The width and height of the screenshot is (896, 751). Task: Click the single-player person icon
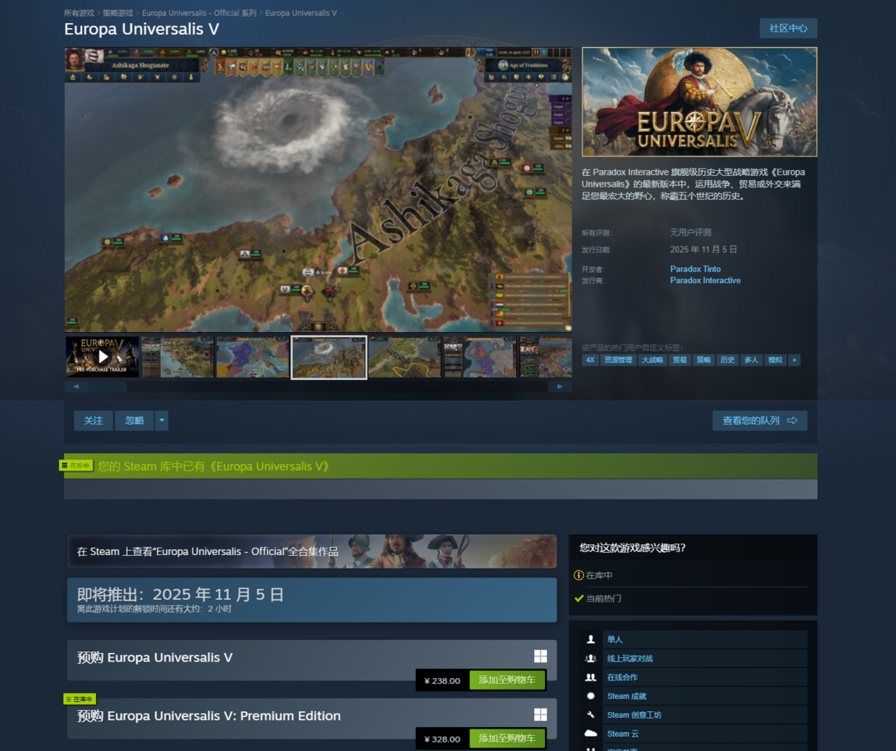tap(591, 640)
